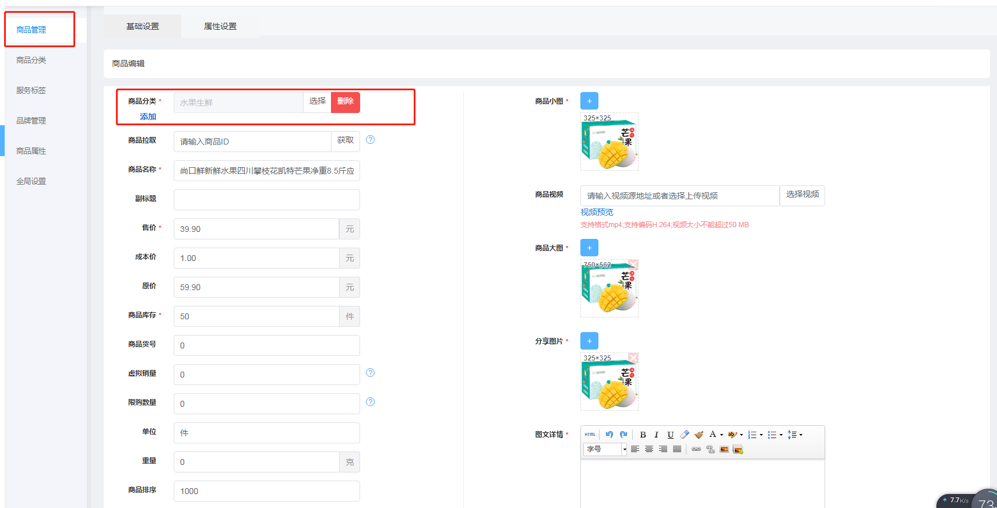Insert an ordered numbered list

coord(752,435)
